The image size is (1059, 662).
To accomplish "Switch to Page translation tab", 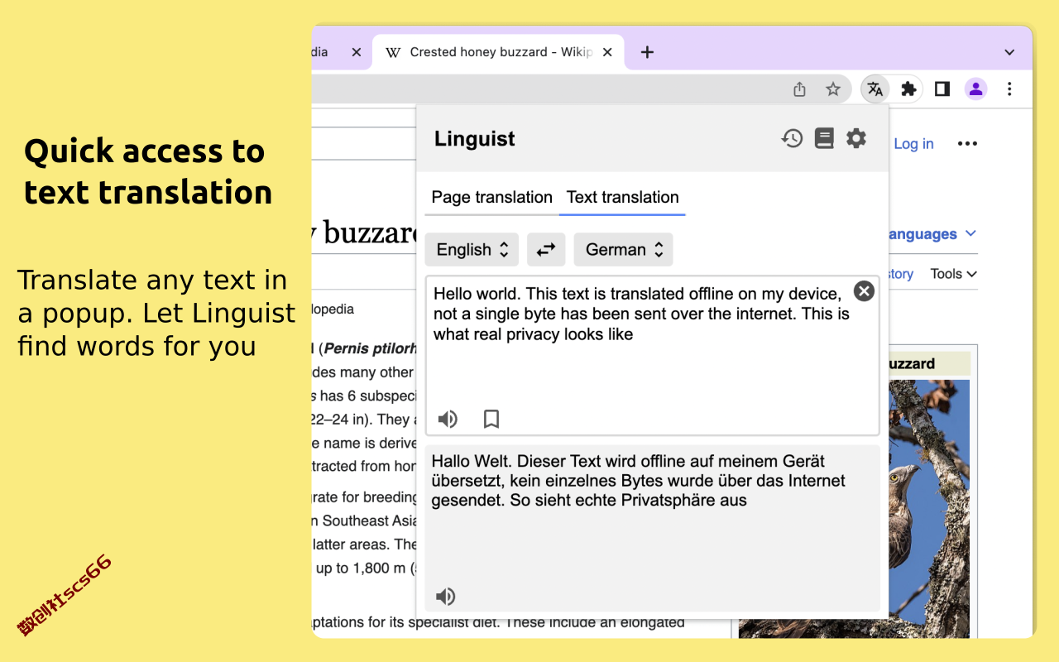I will [x=491, y=197].
